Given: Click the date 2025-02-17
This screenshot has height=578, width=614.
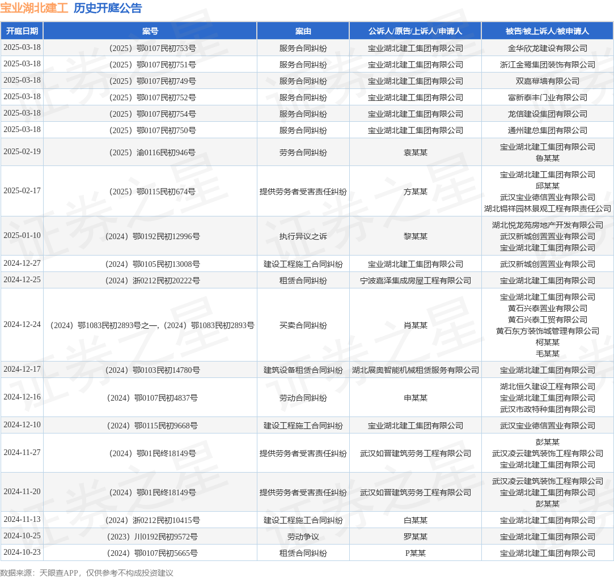Looking at the screenshot, I should (22, 190).
